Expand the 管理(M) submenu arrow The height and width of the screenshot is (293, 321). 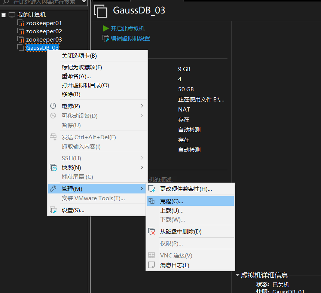(142, 189)
